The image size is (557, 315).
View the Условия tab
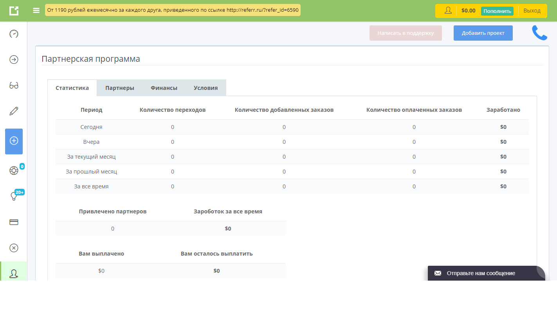(205, 88)
